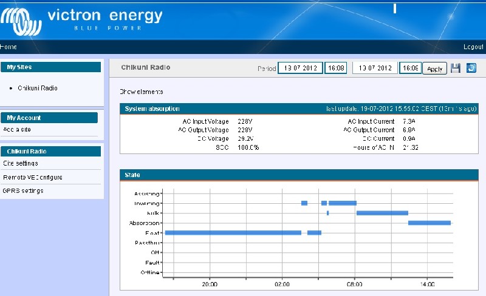Open the Home link

pos(9,47)
